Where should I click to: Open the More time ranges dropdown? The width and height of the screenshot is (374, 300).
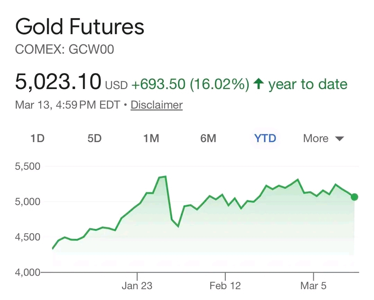(316, 139)
